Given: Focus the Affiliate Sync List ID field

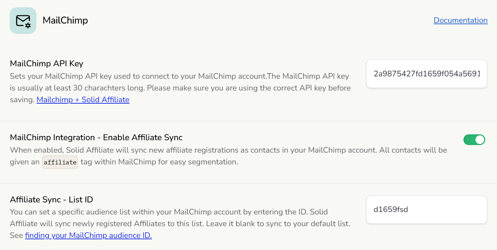Looking at the screenshot, I should (x=426, y=210).
